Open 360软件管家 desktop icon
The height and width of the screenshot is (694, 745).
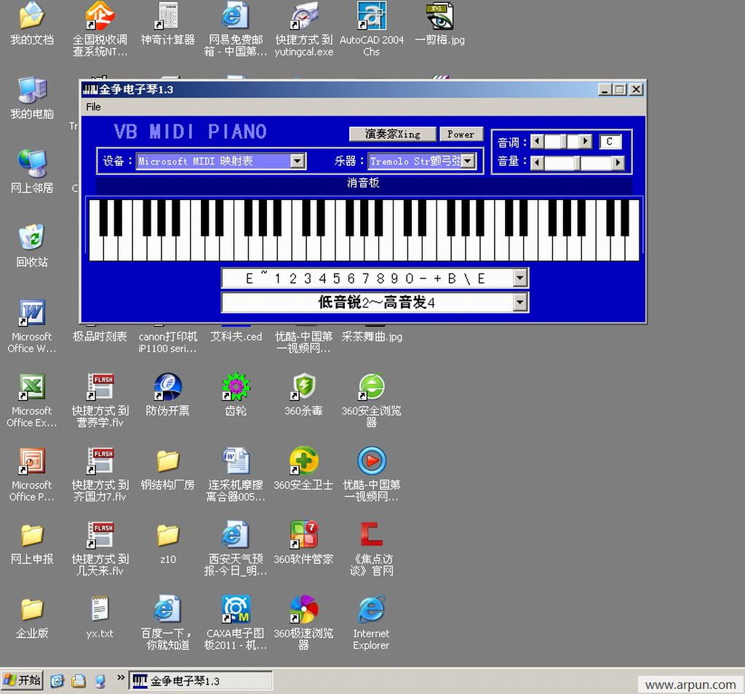(303, 535)
